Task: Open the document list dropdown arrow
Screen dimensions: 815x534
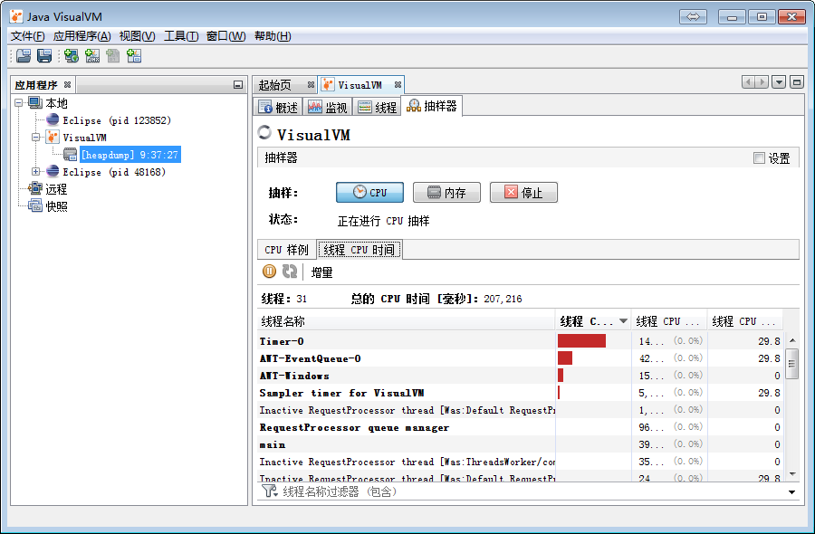Action: click(x=779, y=82)
